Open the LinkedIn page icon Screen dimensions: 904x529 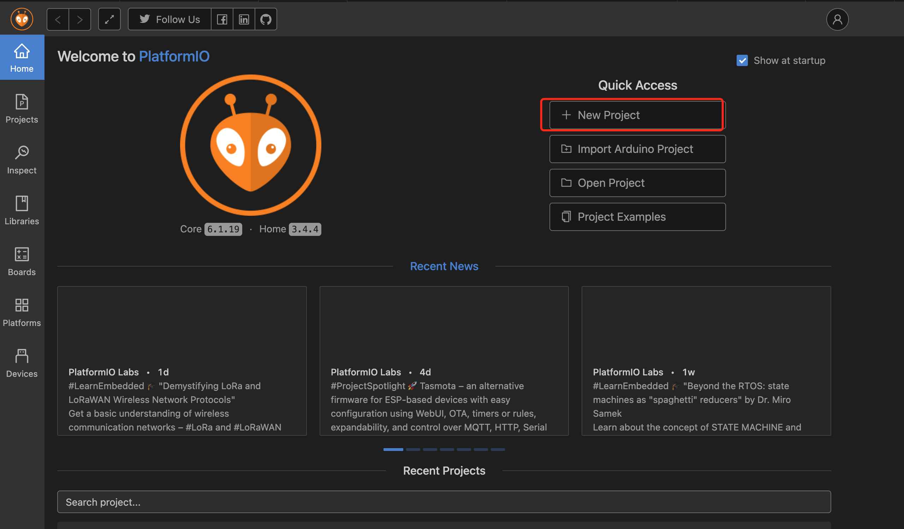(x=244, y=19)
